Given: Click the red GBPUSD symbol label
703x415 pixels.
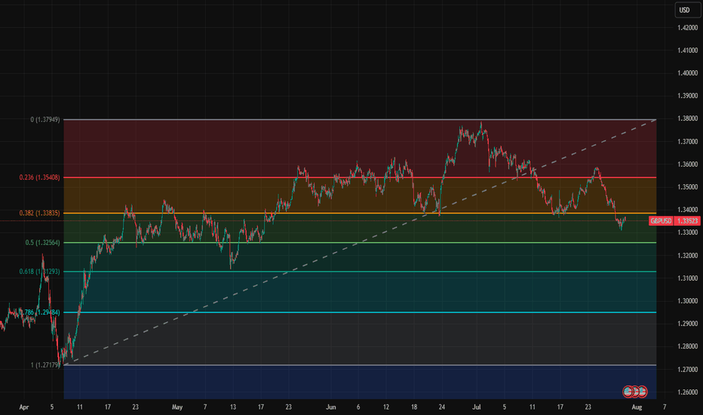Looking at the screenshot, I should [661, 221].
